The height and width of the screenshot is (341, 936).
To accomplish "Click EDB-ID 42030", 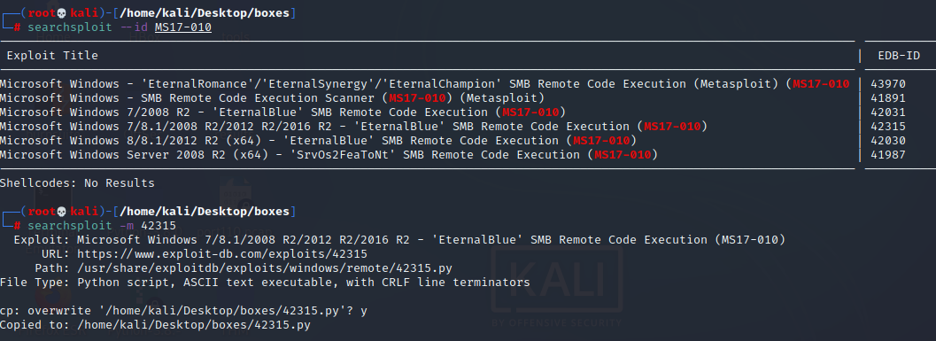I will [888, 141].
